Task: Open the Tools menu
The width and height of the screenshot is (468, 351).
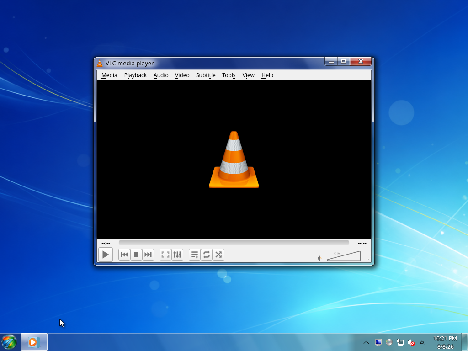Action: (229, 75)
